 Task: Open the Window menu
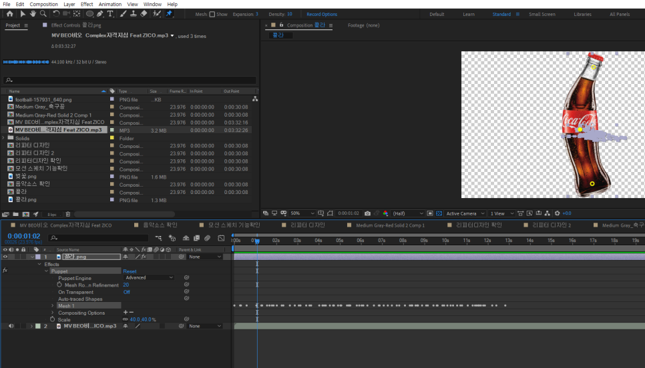[152, 4]
